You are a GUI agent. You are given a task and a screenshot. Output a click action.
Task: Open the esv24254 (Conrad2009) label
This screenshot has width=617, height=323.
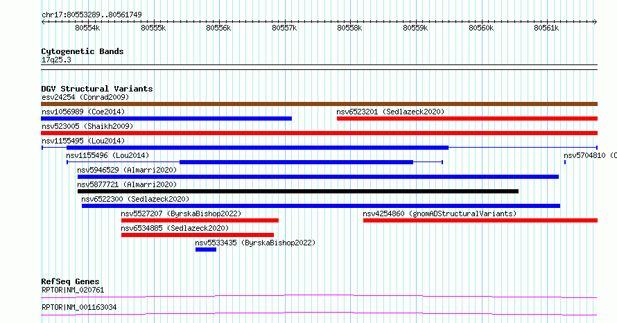[85, 97]
